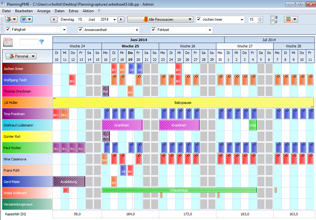Click the news calendar icon
The height and width of the screenshot is (220, 316).
(x=8, y=42)
